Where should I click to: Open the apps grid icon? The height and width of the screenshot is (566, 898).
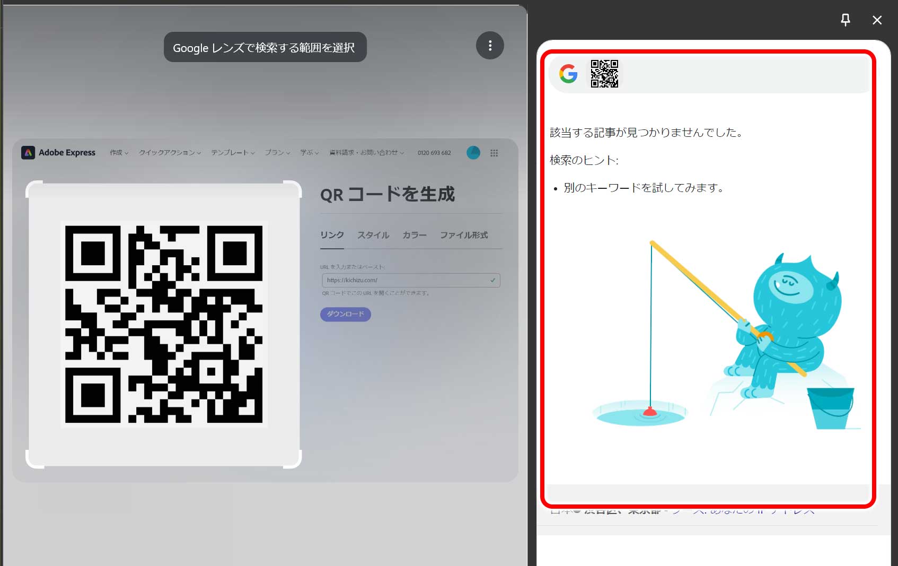click(x=494, y=153)
